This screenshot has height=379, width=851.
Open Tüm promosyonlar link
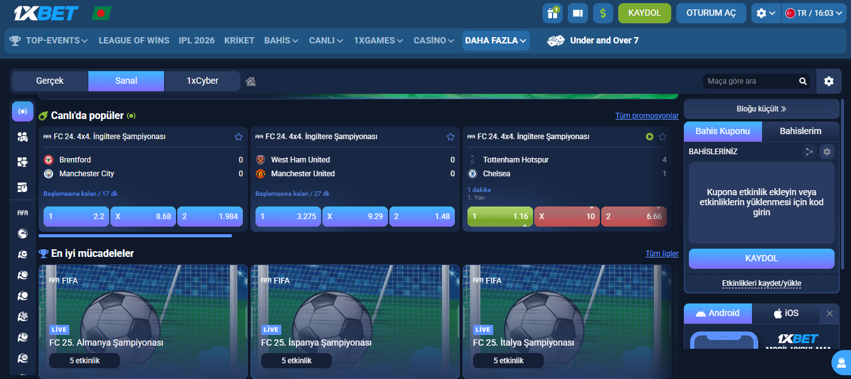click(647, 116)
